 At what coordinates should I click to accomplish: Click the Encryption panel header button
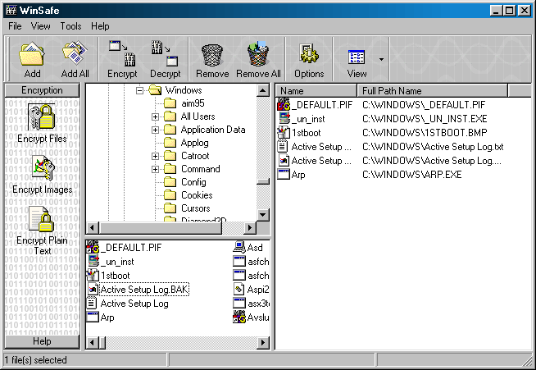(42, 90)
